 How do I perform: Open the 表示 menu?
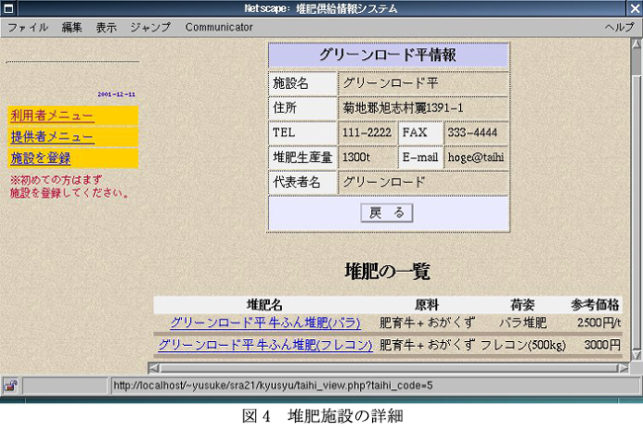coord(106,27)
